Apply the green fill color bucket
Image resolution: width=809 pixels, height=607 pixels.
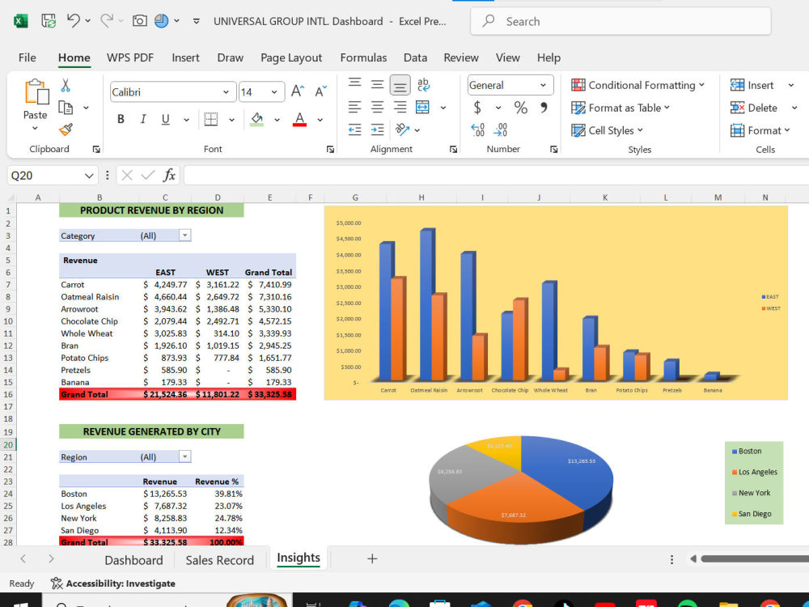click(x=257, y=119)
